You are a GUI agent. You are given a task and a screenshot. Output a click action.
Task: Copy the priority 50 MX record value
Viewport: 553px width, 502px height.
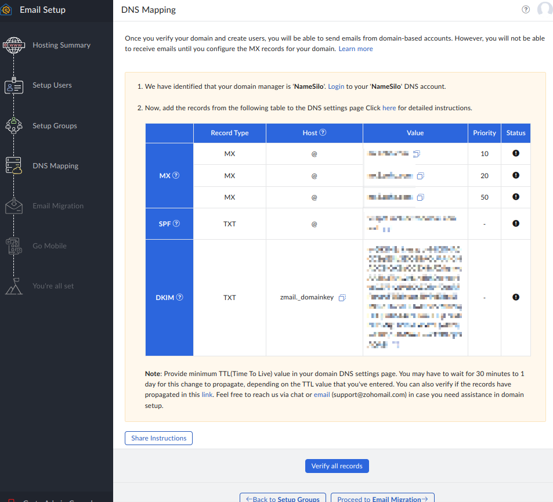[421, 197]
